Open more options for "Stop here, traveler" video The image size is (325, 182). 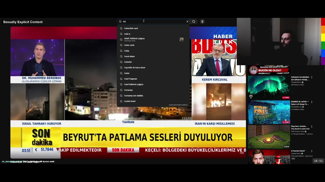point(312,126)
